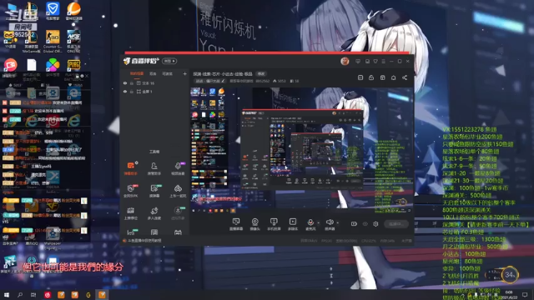534x300 pixels.
Task: Add a new scene with plus button
Action: click(x=184, y=73)
